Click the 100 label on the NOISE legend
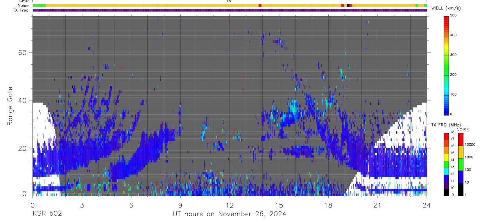The height and width of the screenshot is (222, 480). pyautogui.click(x=467, y=170)
